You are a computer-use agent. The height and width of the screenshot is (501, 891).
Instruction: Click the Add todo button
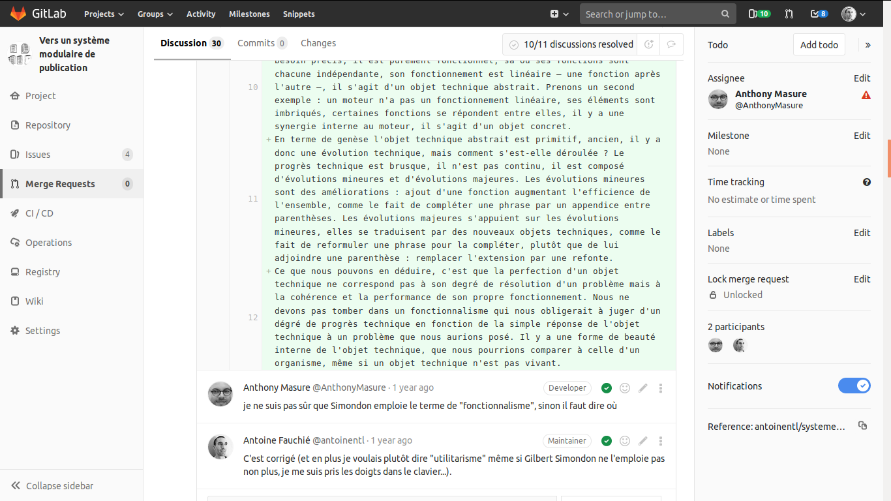[x=819, y=45]
